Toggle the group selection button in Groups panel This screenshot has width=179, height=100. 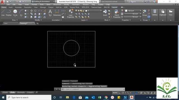149,17
